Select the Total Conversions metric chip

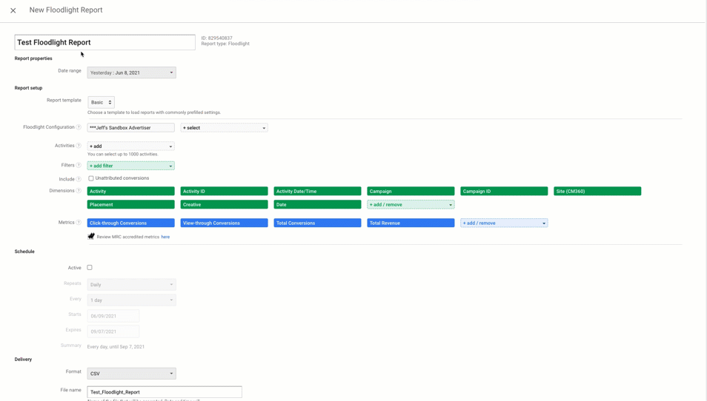coord(317,223)
